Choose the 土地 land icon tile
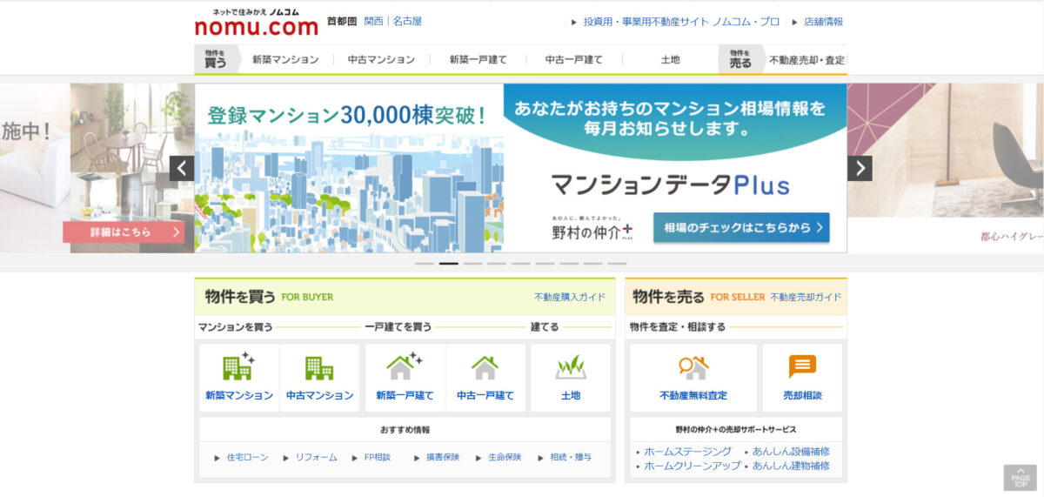1044x497 pixels. (x=571, y=376)
